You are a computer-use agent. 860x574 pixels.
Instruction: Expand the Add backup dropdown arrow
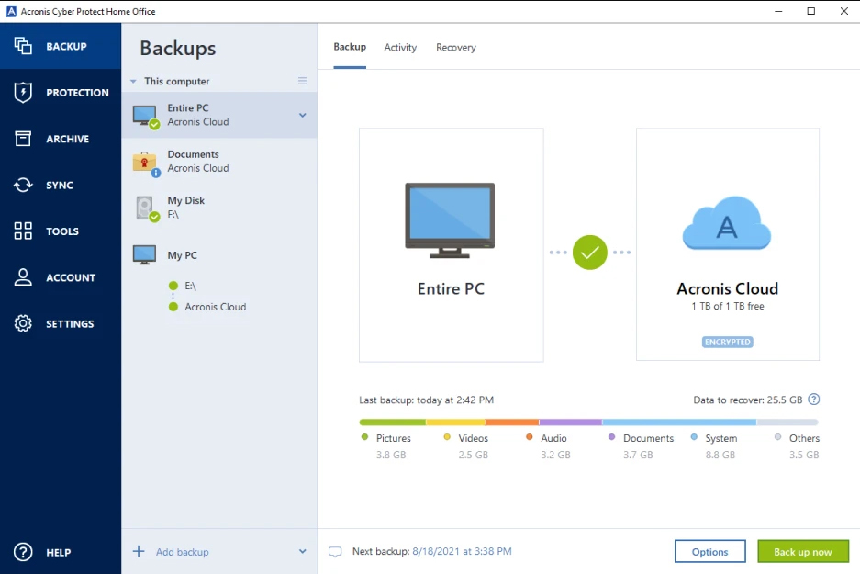(301, 551)
